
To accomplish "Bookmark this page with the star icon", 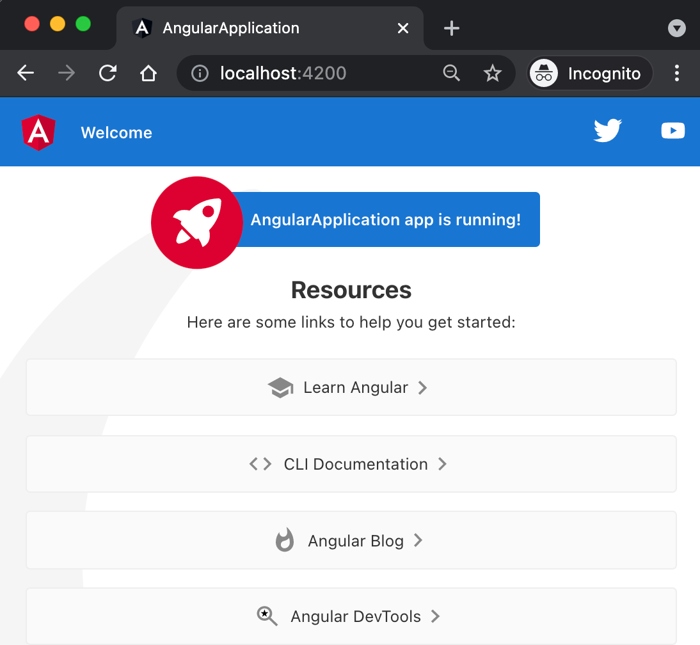I will pos(493,73).
